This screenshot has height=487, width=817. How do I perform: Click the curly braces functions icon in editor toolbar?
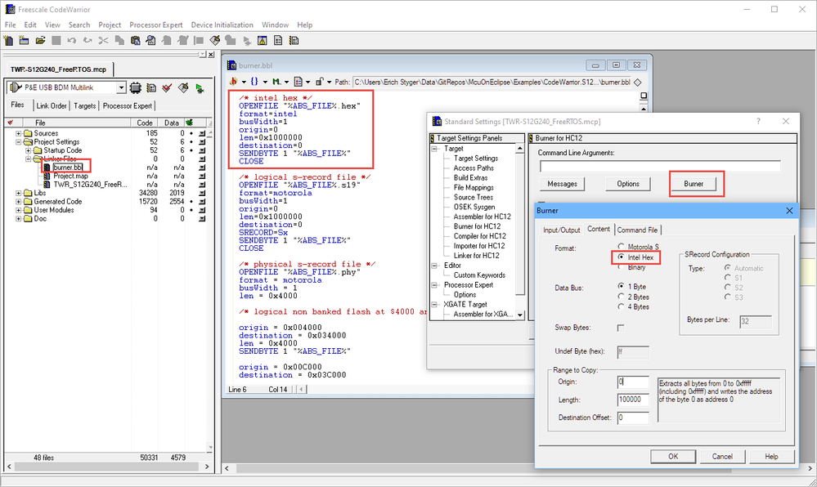pos(255,82)
